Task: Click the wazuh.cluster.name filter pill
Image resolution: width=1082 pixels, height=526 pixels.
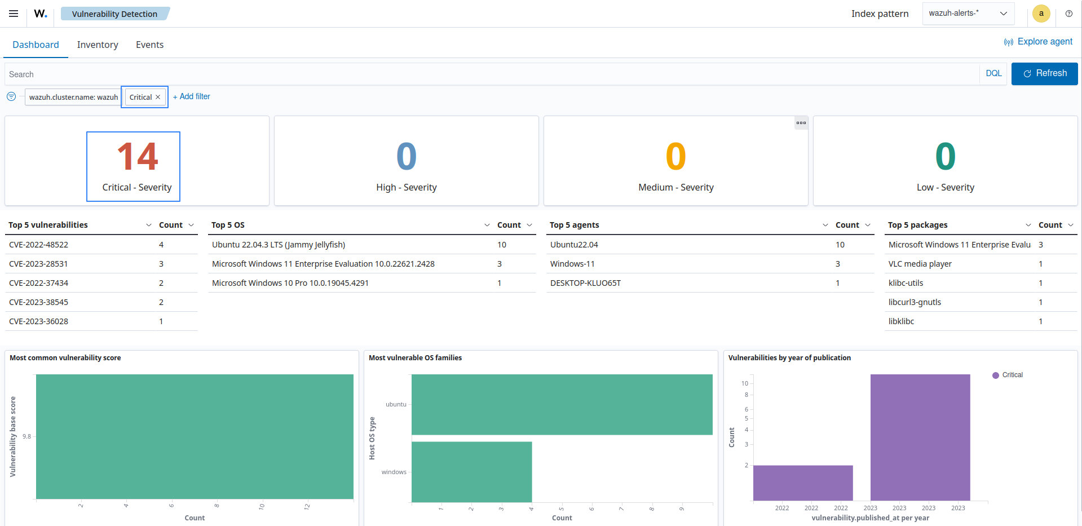Action: [73, 97]
